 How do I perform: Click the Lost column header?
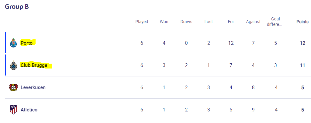coord(209,22)
